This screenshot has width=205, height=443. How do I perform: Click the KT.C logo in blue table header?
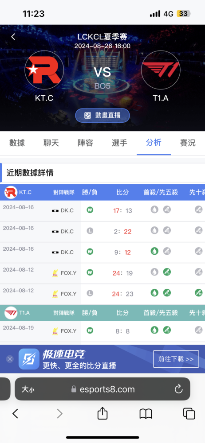coord(11,193)
